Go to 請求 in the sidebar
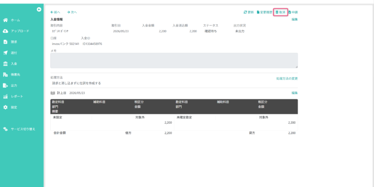 (x=10, y=42)
